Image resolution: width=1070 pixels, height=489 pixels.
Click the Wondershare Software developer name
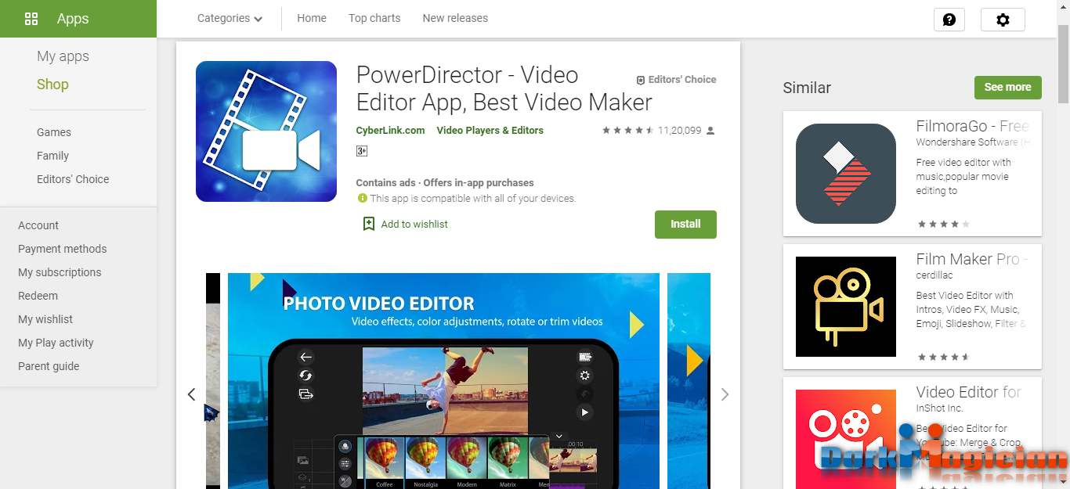(x=973, y=142)
